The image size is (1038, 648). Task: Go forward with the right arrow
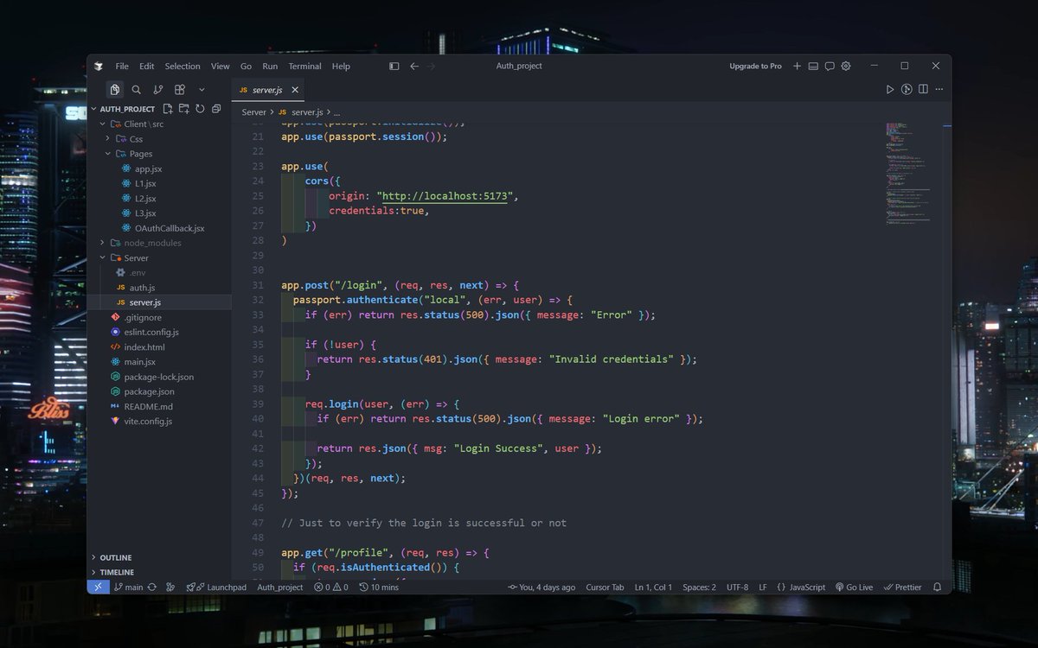(432, 67)
